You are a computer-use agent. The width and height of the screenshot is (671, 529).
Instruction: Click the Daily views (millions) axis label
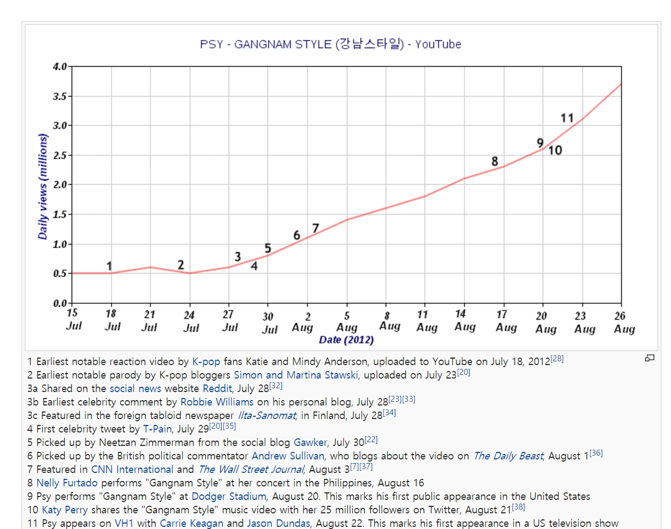point(43,186)
